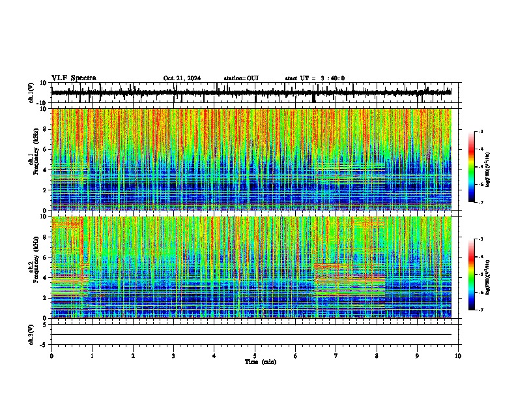516x399 pixels.
Task: Click the time axis tick label "10"
Action: [x=458, y=356]
